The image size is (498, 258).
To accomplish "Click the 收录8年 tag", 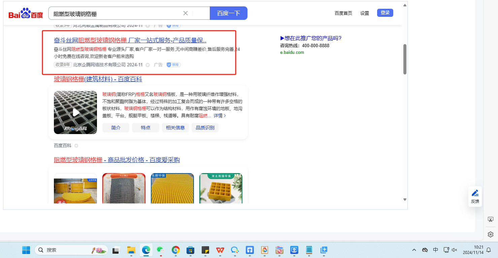I will coord(63,65).
